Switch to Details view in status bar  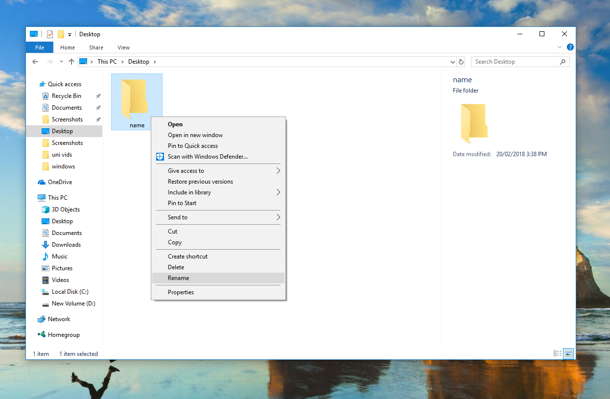tap(558, 353)
